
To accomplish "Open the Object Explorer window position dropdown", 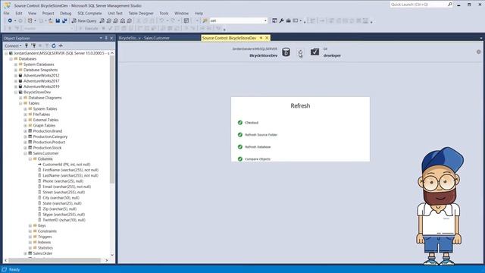I will [x=101, y=38].
